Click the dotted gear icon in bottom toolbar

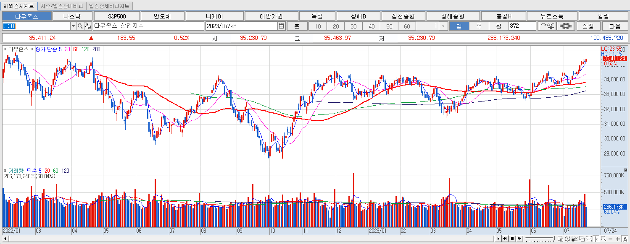click(567, 239)
